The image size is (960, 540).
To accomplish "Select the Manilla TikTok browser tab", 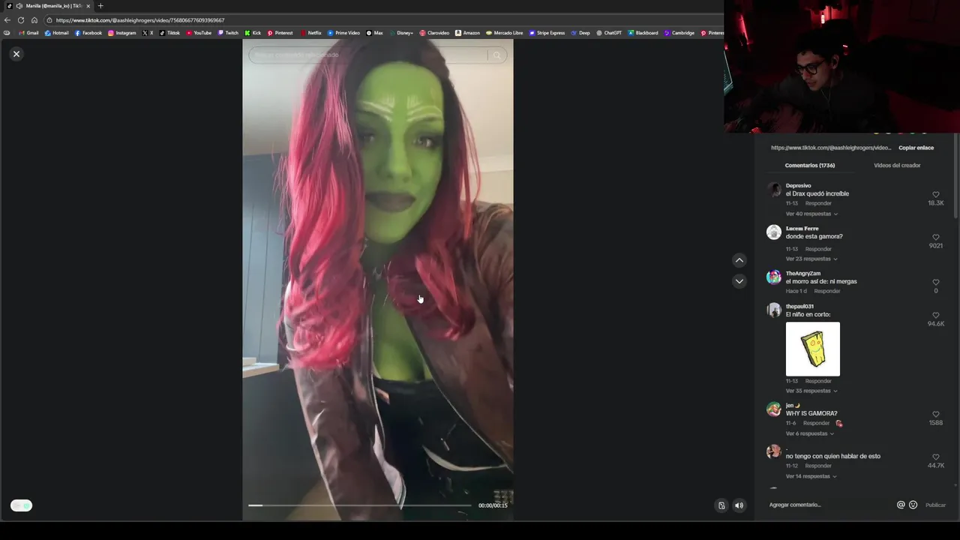I will [49, 6].
